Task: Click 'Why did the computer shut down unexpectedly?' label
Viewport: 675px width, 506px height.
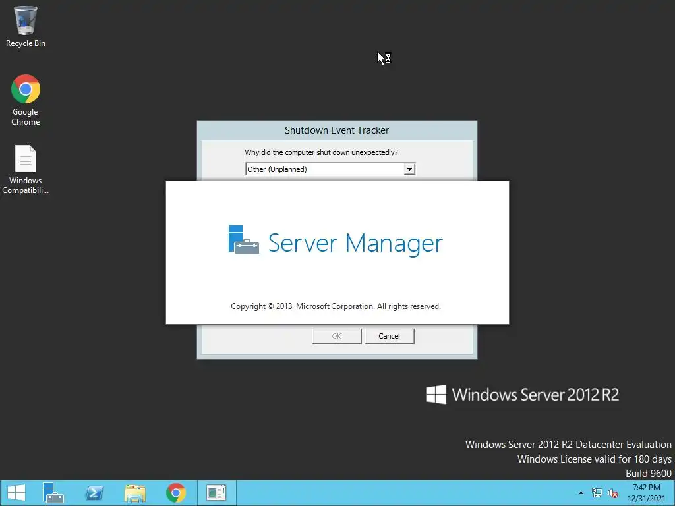Action: click(321, 152)
